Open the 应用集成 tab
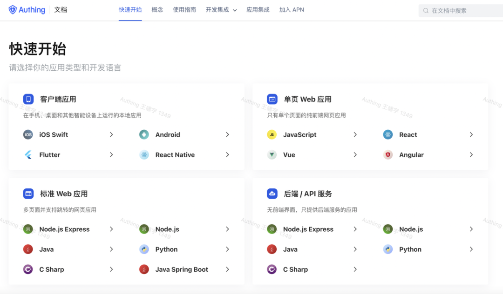 [x=258, y=10]
